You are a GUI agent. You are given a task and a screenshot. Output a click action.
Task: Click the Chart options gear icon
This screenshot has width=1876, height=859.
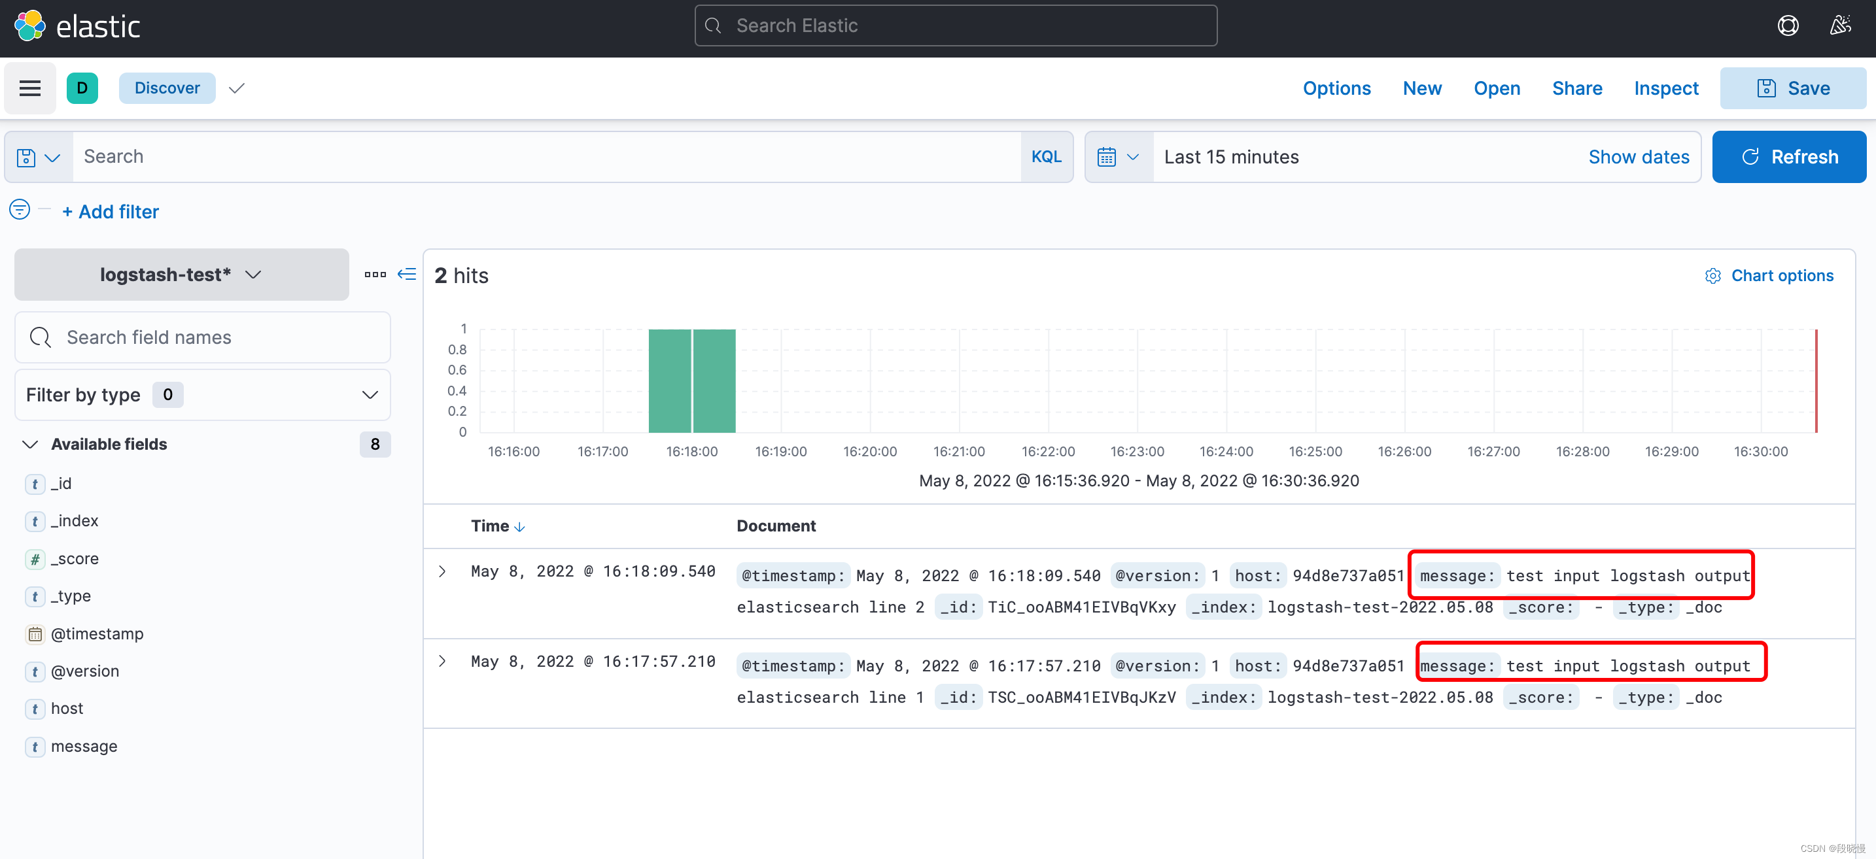pyautogui.click(x=1713, y=276)
